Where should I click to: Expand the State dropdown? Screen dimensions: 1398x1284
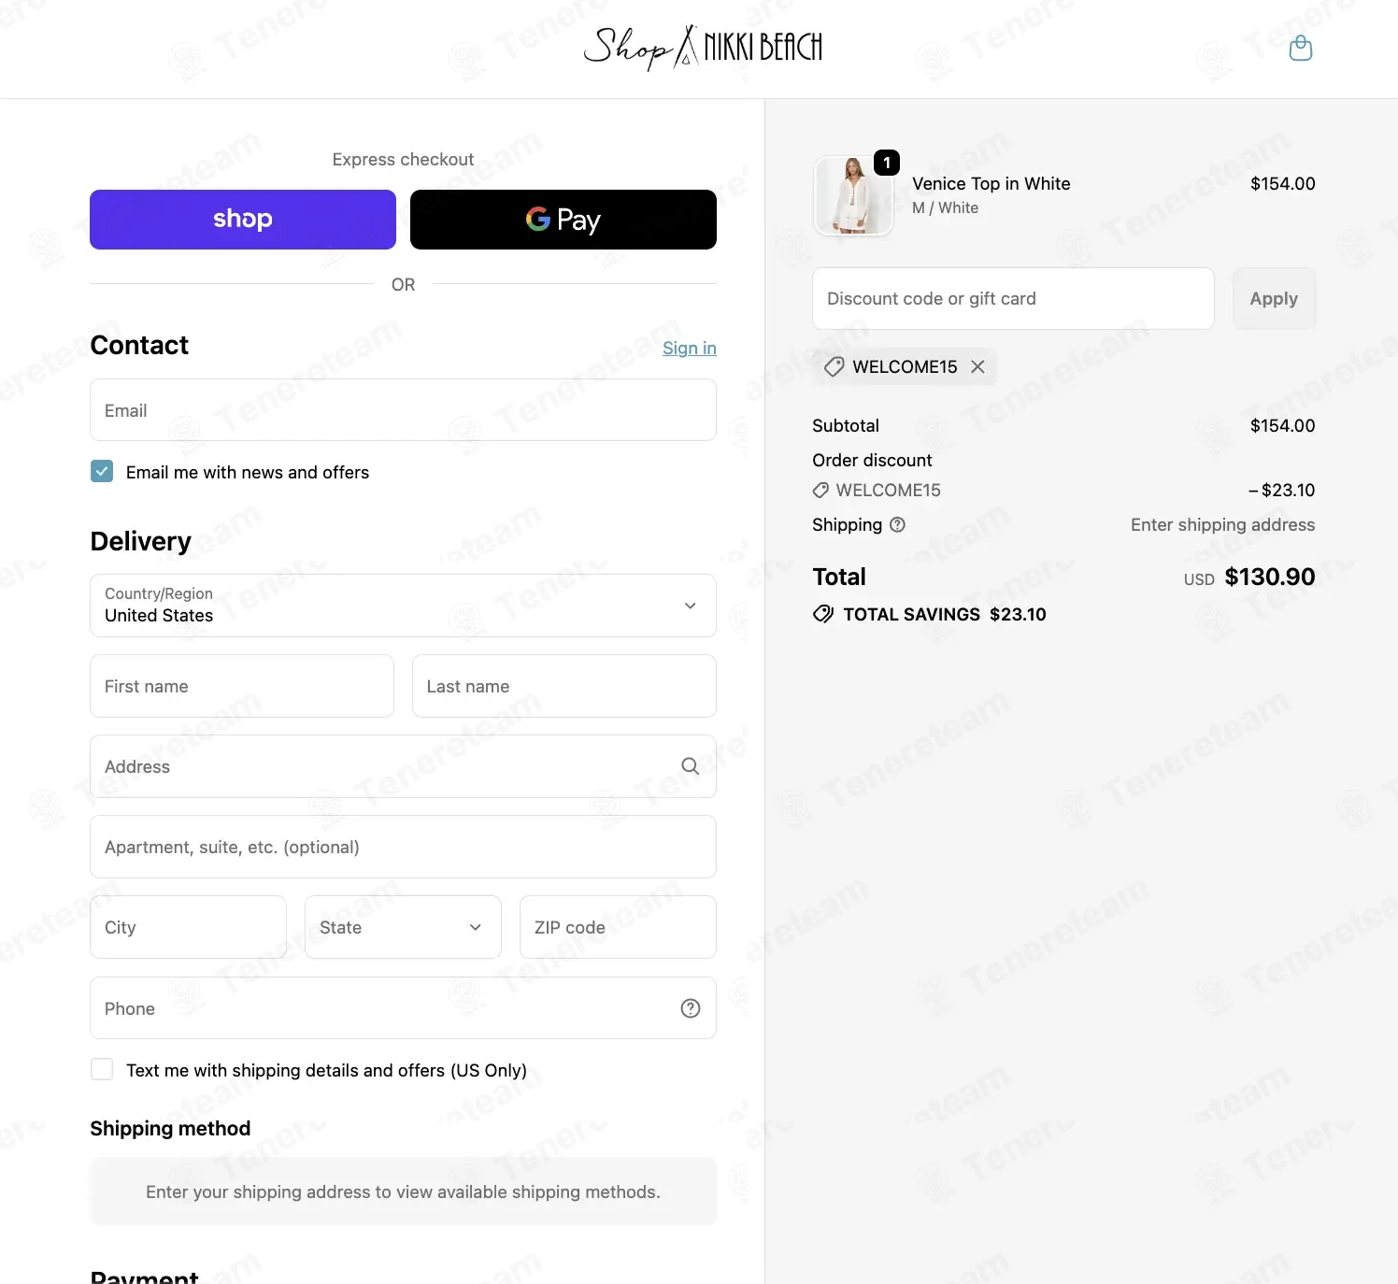(403, 927)
